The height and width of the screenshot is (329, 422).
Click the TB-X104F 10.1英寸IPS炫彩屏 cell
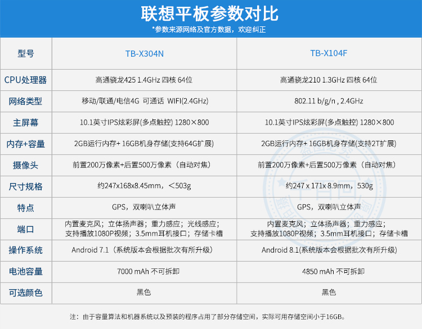(x=329, y=122)
